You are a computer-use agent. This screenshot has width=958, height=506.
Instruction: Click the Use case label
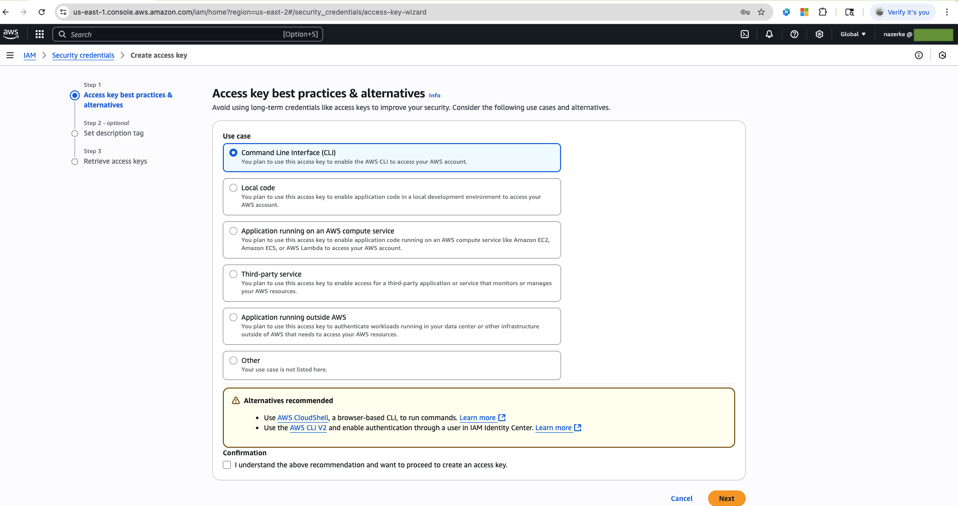(x=237, y=136)
